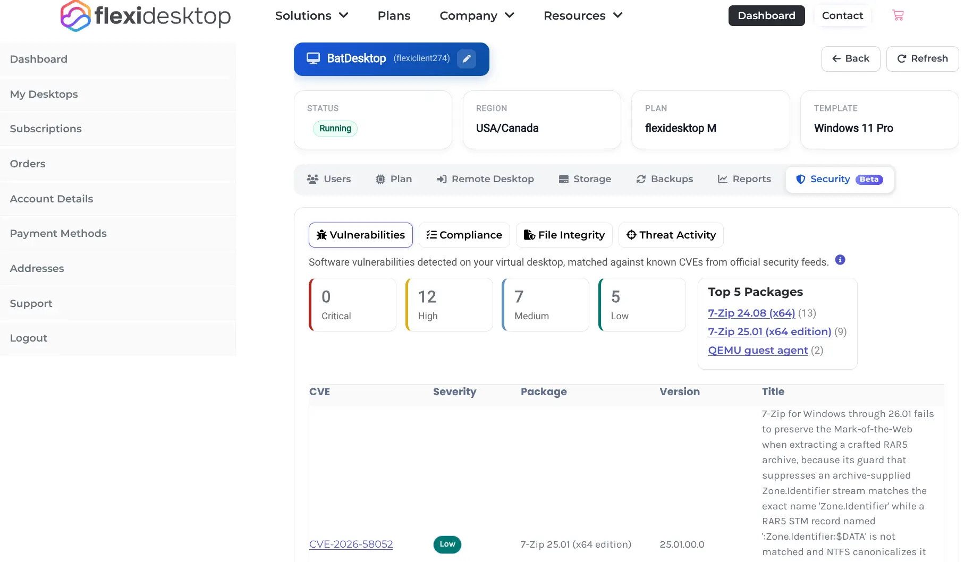
Task: Open the File Integrity sub-tab
Action: pyautogui.click(x=564, y=235)
